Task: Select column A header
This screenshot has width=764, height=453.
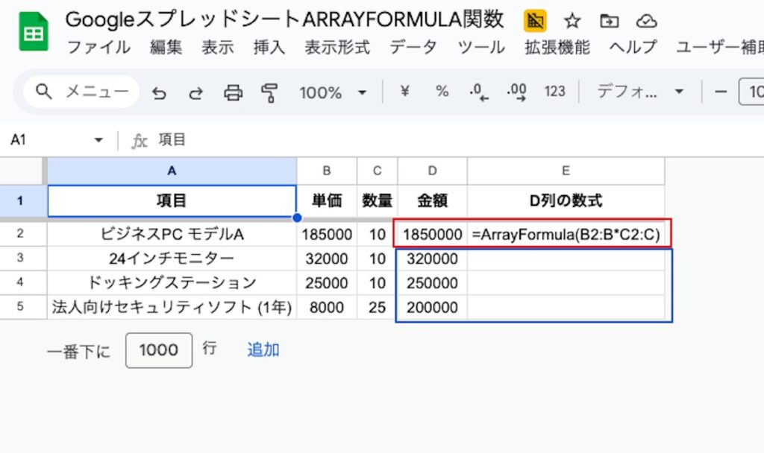Action: (172, 171)
